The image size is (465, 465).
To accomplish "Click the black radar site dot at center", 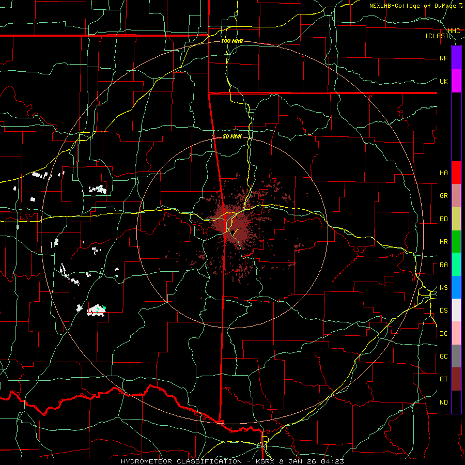I will pos(233,232).
